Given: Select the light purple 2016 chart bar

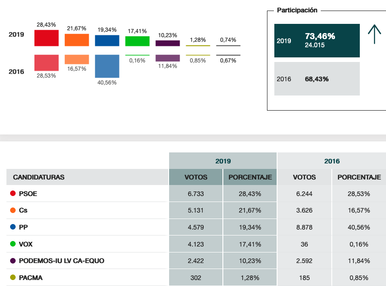Looking at the screenshot, I should click(168, 58).
